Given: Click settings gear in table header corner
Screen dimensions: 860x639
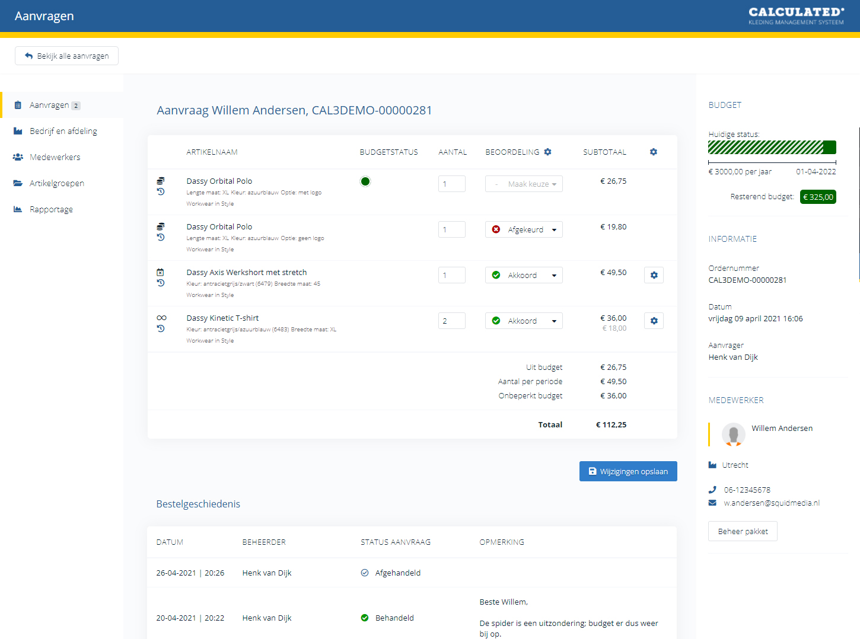Looking at the screenshot, I should (x=653, y=152).
